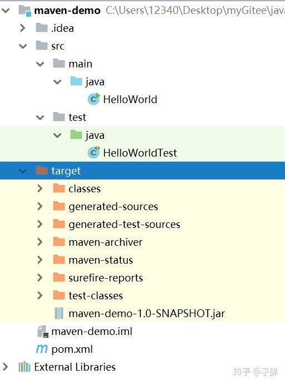Expand the .idea folder
Viewport: 285px width, 384px height.
(23, 28)
